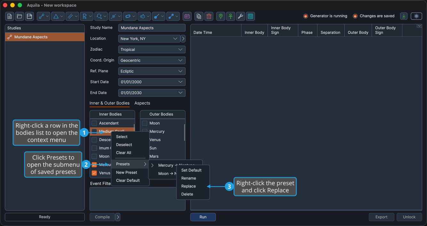Choose Clear Default in the context menu
This screenshot has width=427, height=226.
[x=130, y=180]
